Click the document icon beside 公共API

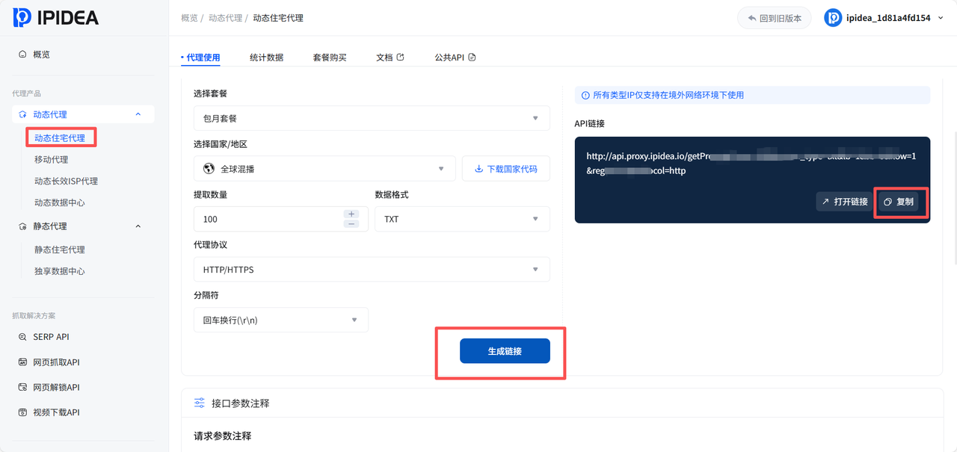(472, 57)
